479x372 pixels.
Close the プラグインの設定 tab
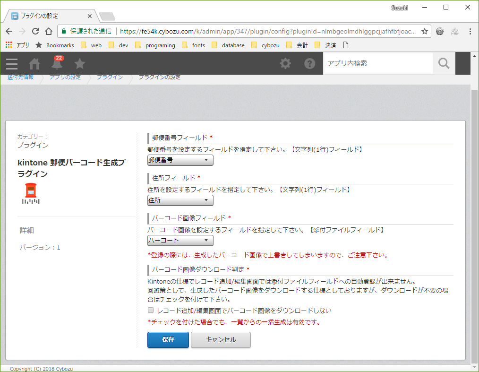(89, 16)
